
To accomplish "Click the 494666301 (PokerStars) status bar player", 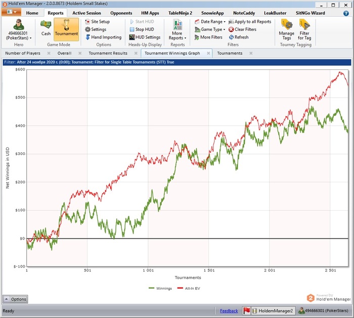I will click(323, 311).
